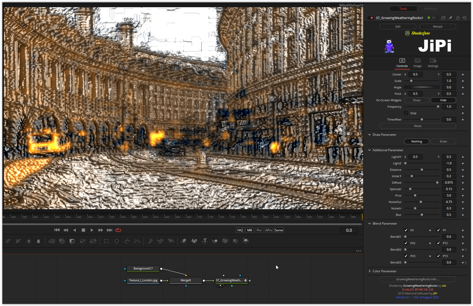Add a Resize node from toolbar
Viewport: 473px width, 306px height.
point(83,241)
